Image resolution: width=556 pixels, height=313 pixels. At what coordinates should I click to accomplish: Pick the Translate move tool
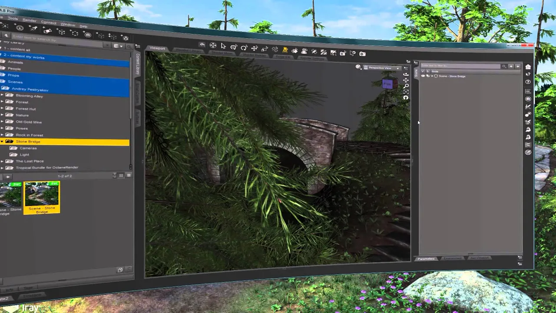pyautogui.click(x=255, y=48)
